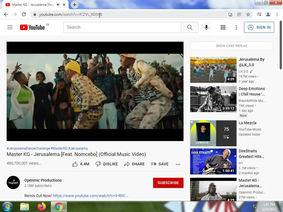283x212 pixels.
Task: Show chat replay panel
Action: (x=232, y=46)
